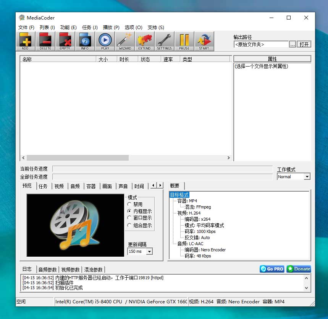Open the 播放 (P) menu
The image size is (328, 319).
coord(111,28)
